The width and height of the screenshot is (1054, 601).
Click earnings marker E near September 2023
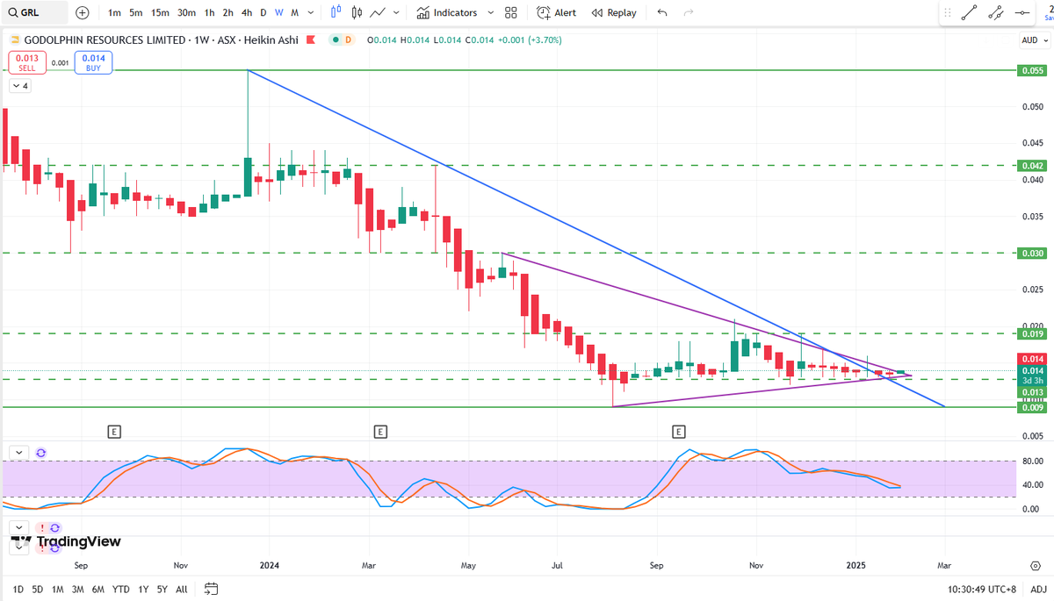coord(113,432)
